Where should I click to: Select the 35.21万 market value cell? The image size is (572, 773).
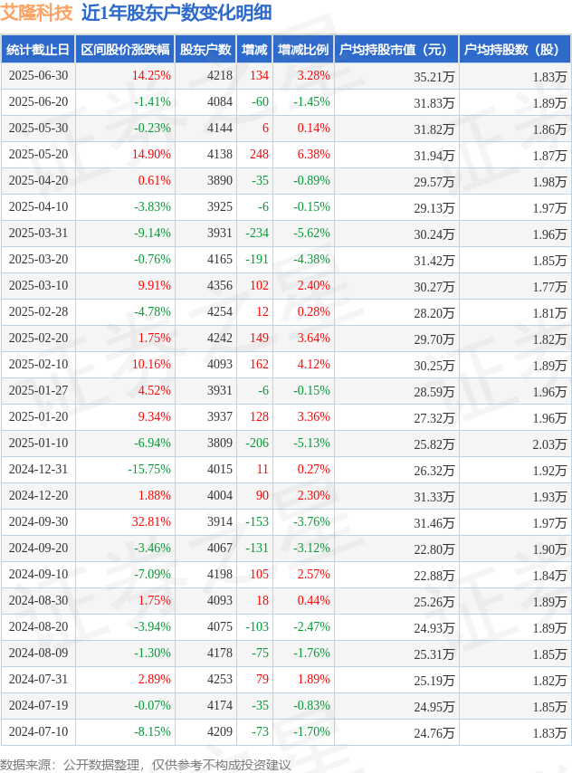coord(434,77)
